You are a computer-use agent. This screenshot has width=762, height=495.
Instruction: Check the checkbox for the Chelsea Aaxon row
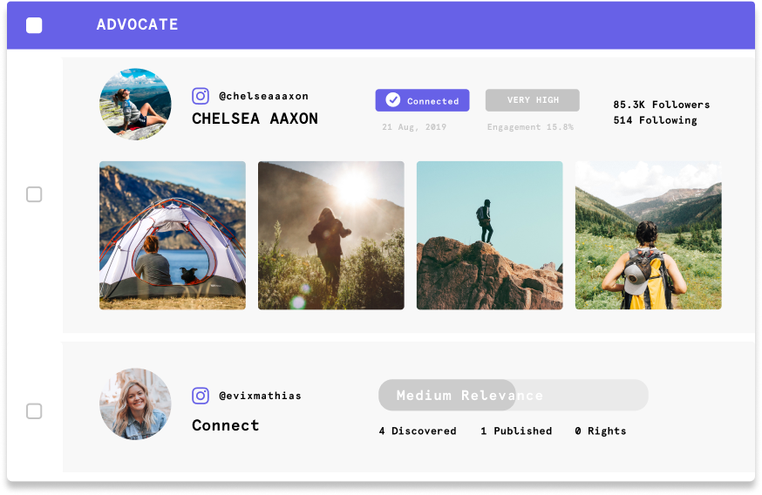click(x=34, y=194)
